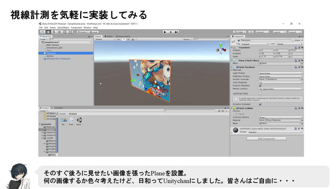Open Cast Shadows dropdown

281,83
